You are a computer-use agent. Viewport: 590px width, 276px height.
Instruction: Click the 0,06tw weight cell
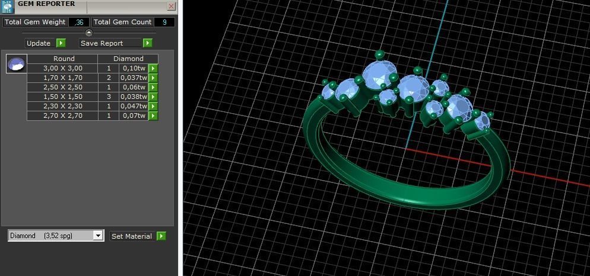(134, 87)
